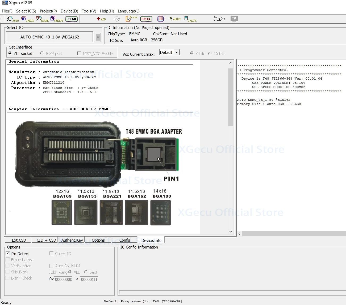
Task: Click the BGA221 chip thumbnail
Action: (111, 213)
